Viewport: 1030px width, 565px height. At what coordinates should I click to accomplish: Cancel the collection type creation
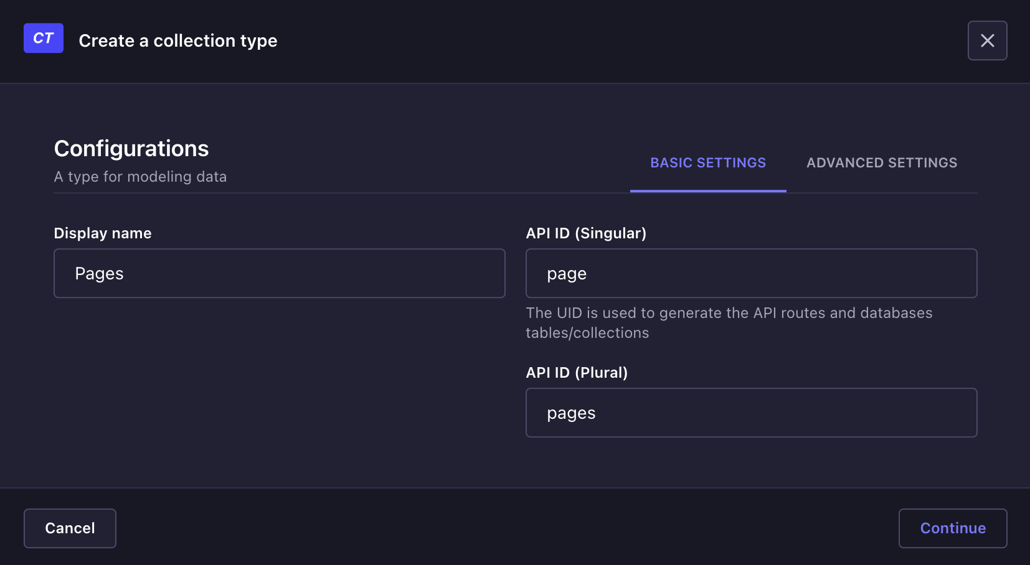tap(70, 528)
